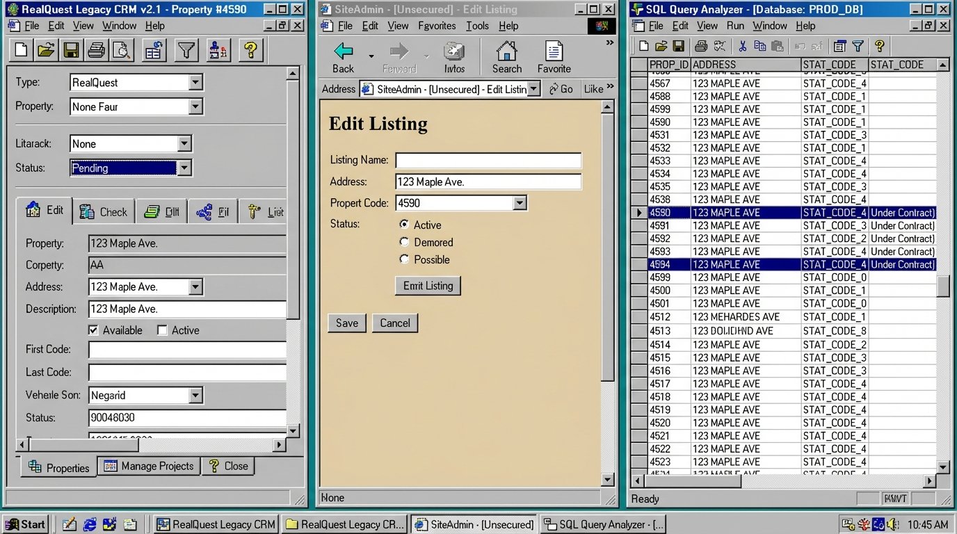The width and height of the screenshot is (957, 534).
Task: Open the Status dropdown showing Pending
Action: (184, 168)
